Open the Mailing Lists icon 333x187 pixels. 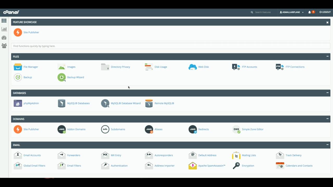coord(236,155)
